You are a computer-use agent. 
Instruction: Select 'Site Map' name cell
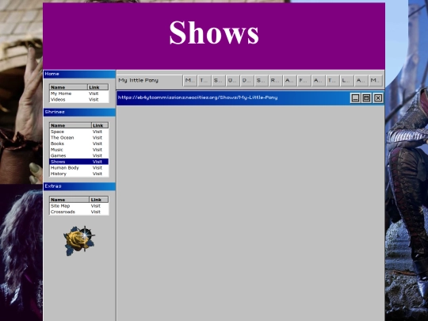tap(60, 206)
